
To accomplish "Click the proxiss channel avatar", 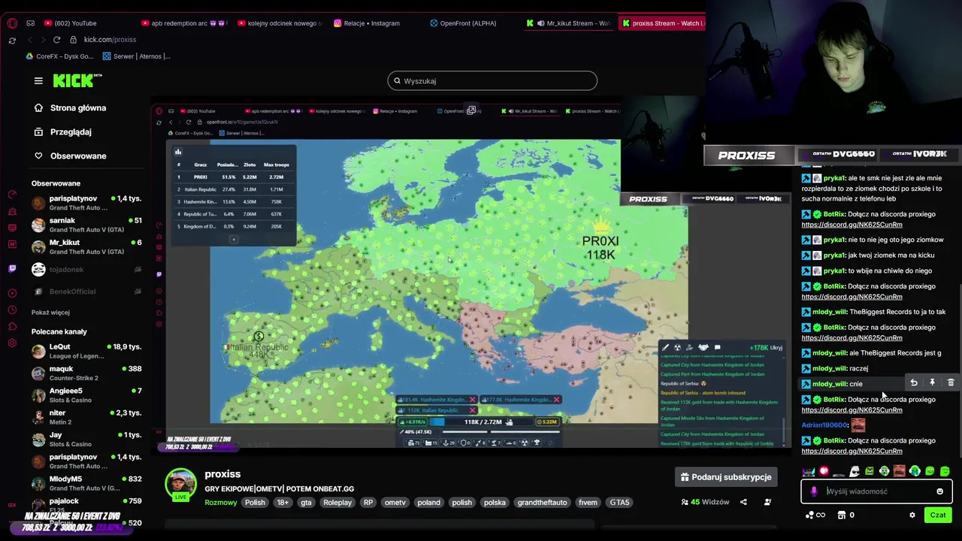I will pos(180,485).
